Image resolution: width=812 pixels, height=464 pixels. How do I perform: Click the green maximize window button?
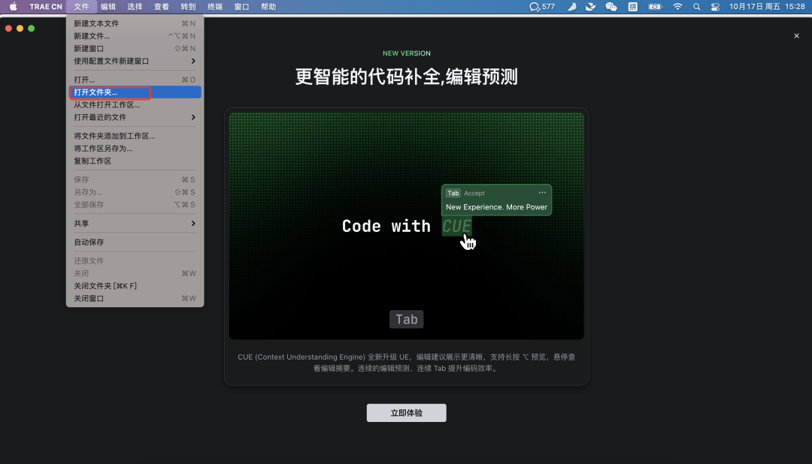click(31, 29)
